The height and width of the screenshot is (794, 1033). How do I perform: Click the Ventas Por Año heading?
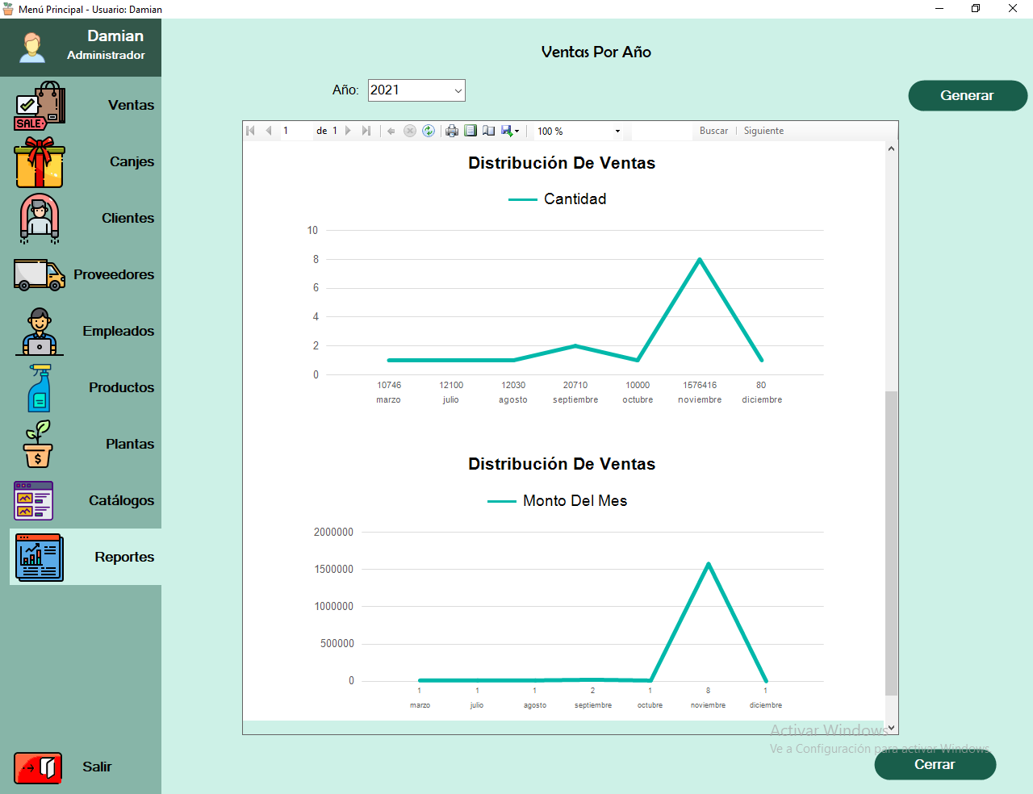click(596, 52)
